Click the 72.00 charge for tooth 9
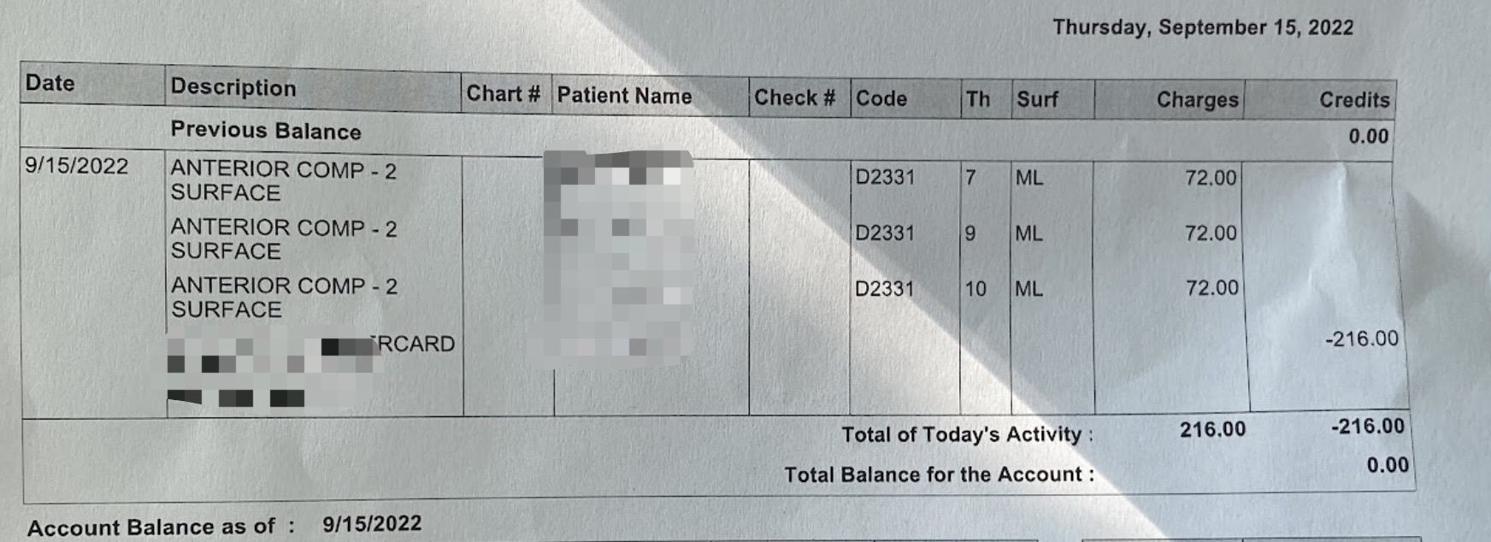Screen dimensions: 1491x542 tap(1211, 233)
